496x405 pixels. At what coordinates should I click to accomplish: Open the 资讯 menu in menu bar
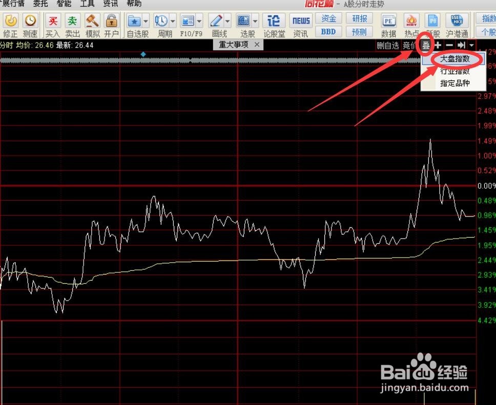tap(111, 4)
